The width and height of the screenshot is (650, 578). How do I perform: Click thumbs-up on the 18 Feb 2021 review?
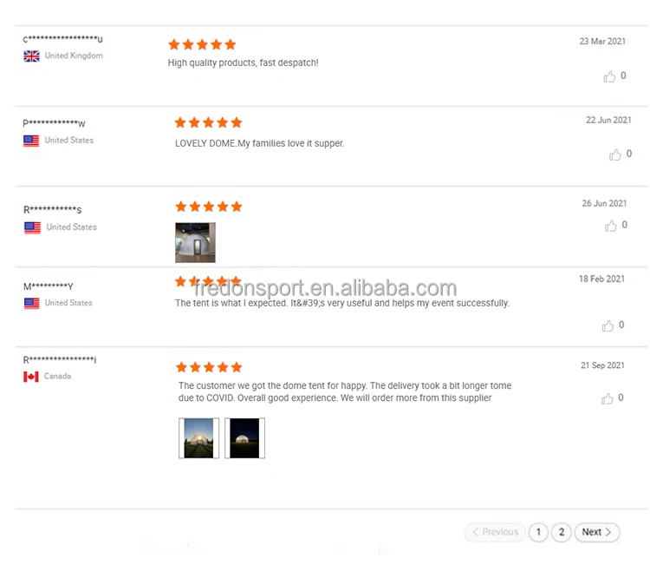(x=608, y=326)
